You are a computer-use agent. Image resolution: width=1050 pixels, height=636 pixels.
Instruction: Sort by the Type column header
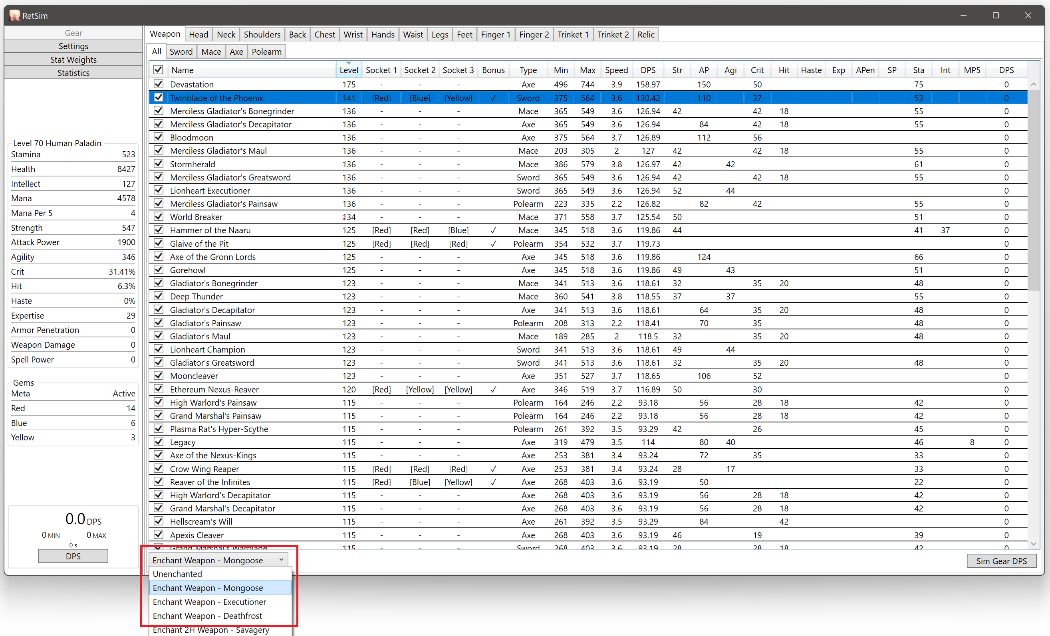click(528, 70)
